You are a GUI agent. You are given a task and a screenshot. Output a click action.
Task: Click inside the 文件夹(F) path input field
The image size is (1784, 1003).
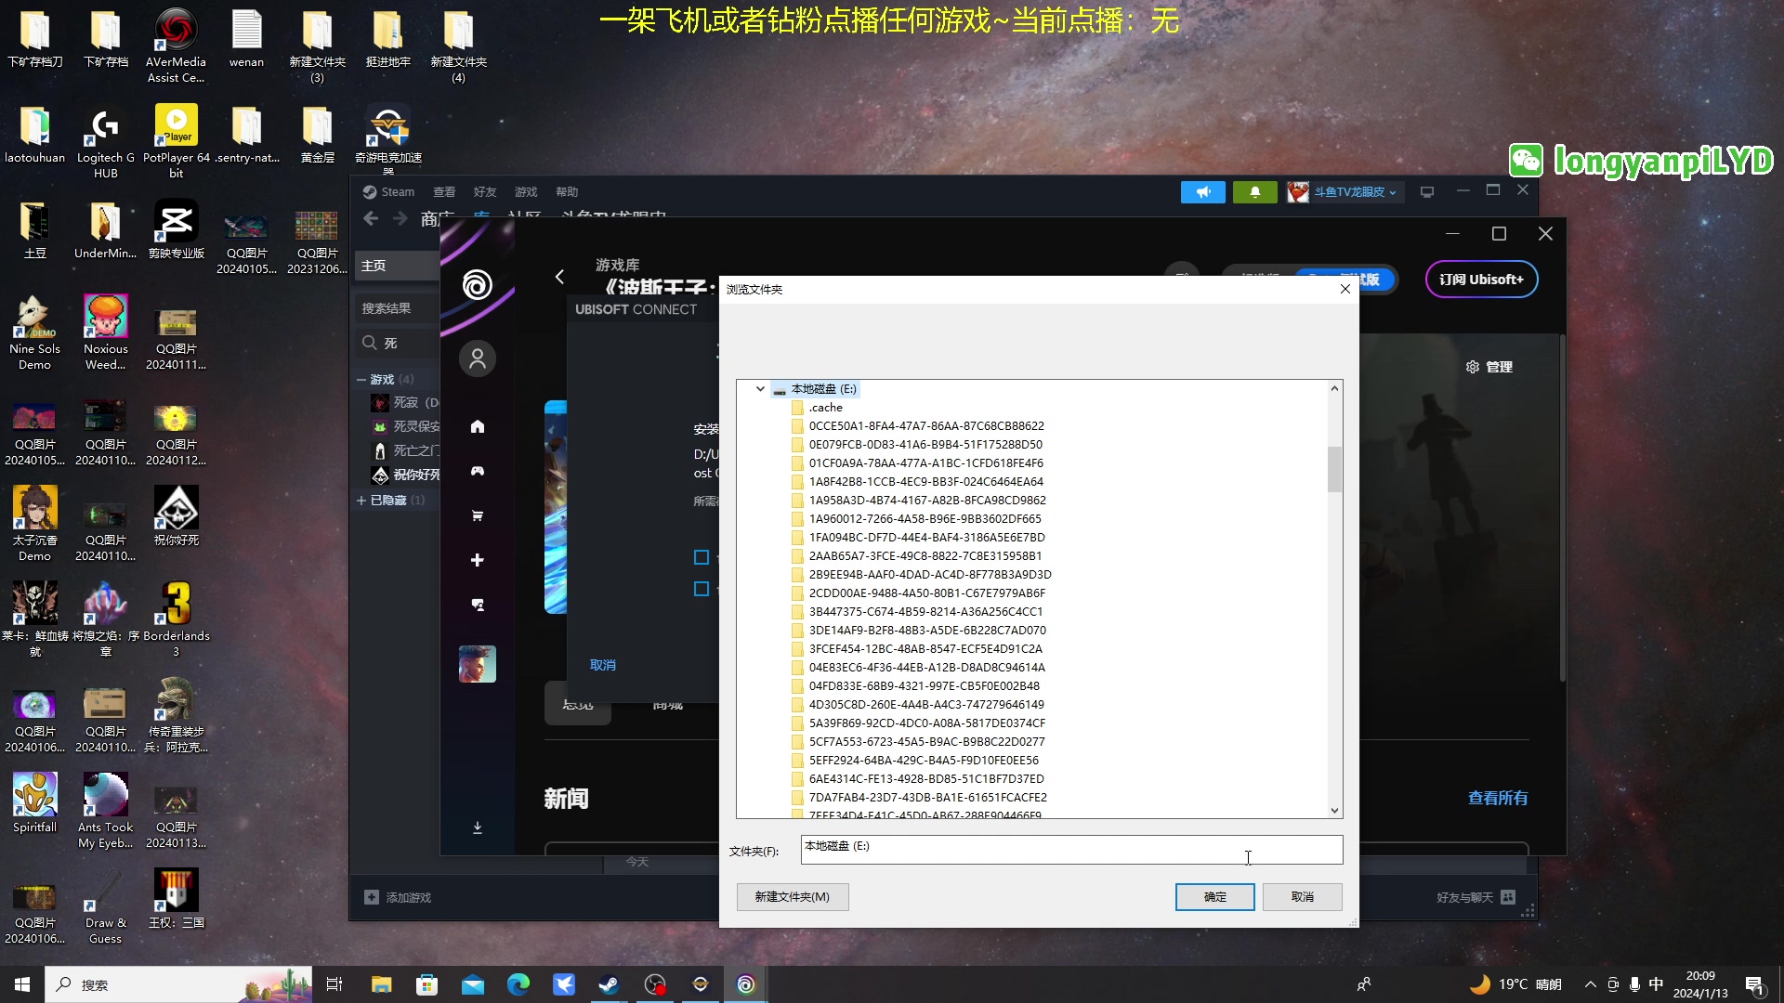(1069, 850)
